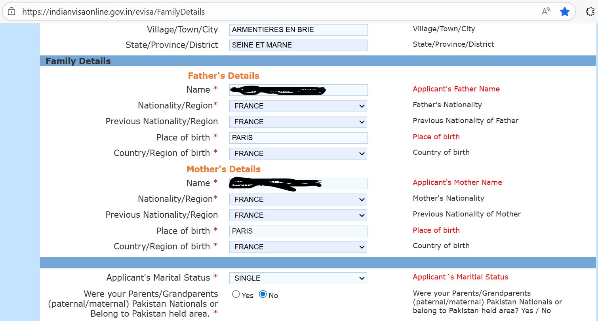The height and width of the screenshot is (321, 598).
Task: Click the Read Aloud icon in address bar
Action: 546,11
